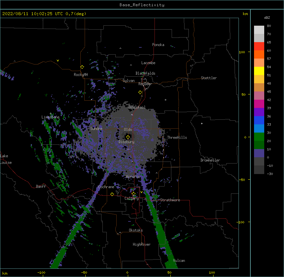Click the Olds town label

[x=128, y=130]
